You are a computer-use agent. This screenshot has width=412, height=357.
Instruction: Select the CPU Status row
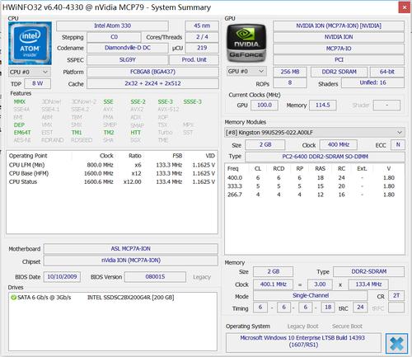pyautogui.click(x=112, y=182)
